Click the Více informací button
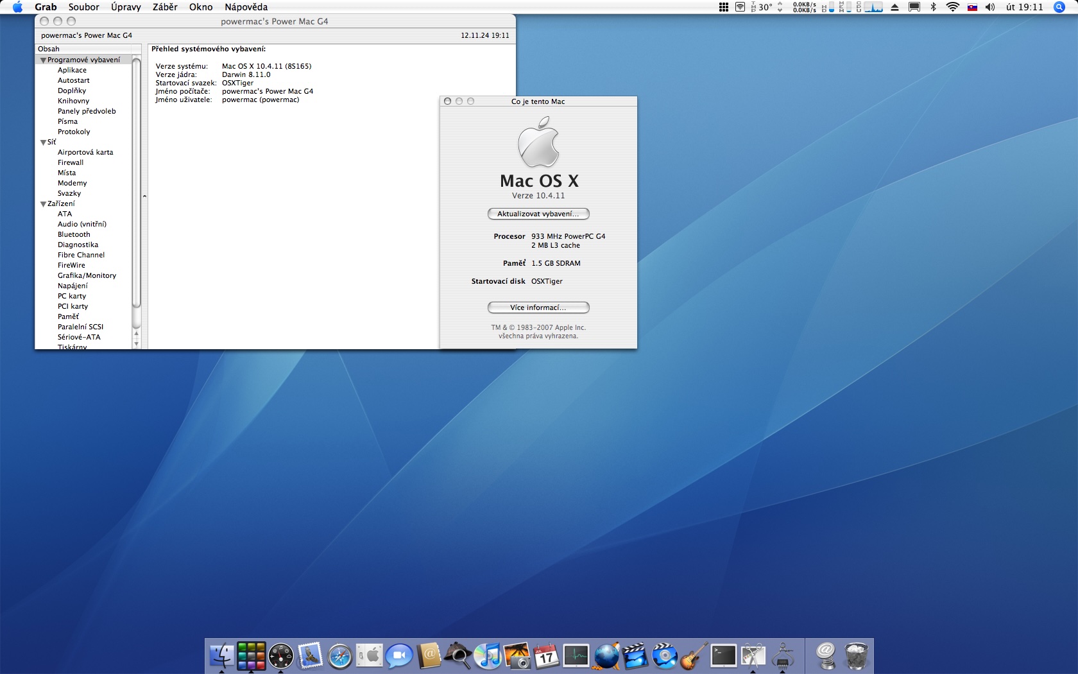Screen dimensions: 1078x674 click(x=538, y=307)
